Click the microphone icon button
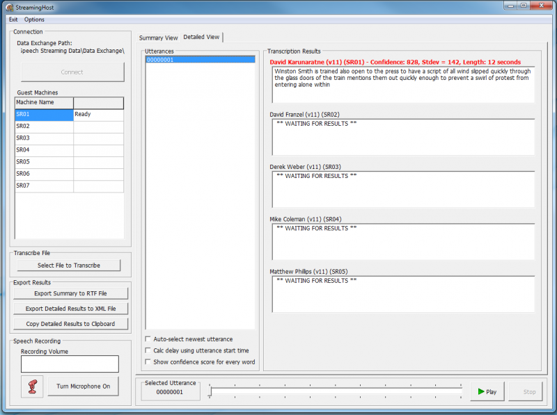This screenshot has width=557, height=415. (32, 386)
